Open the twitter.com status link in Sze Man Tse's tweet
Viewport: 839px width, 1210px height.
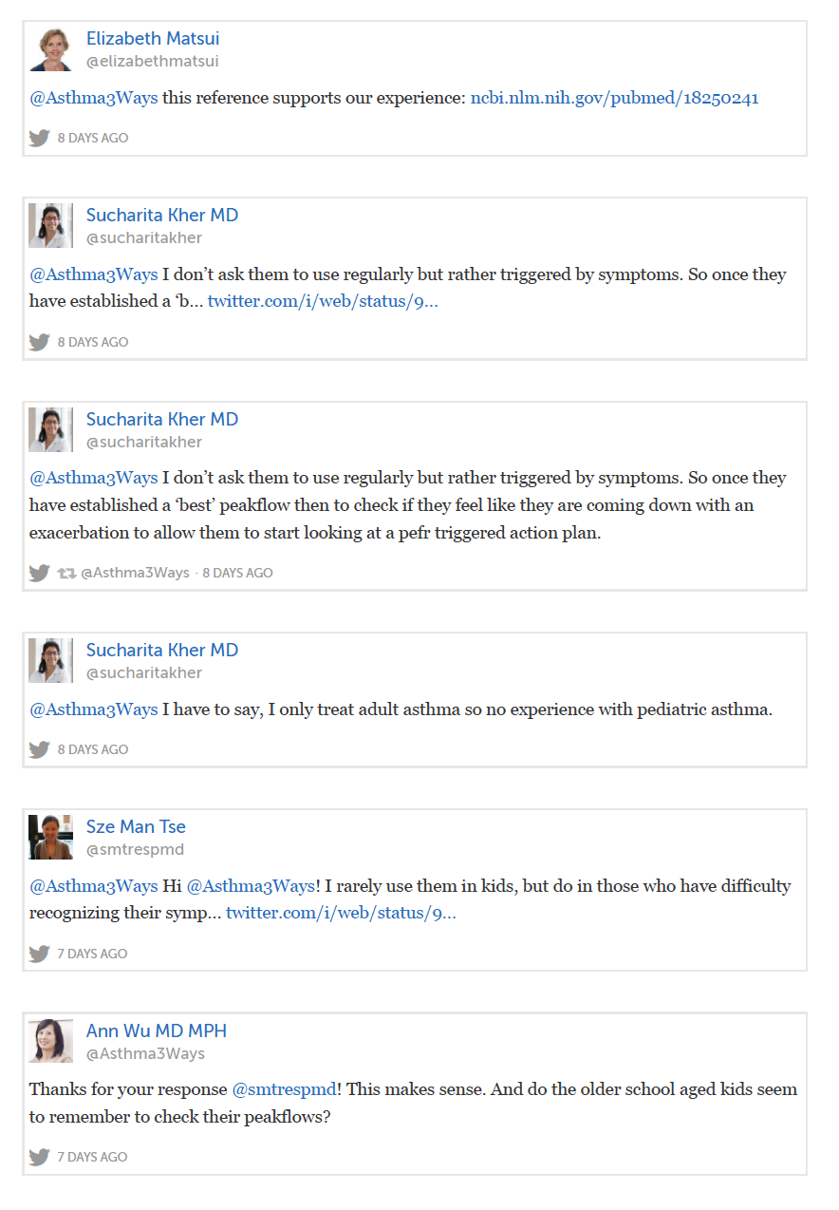[341, 914]
